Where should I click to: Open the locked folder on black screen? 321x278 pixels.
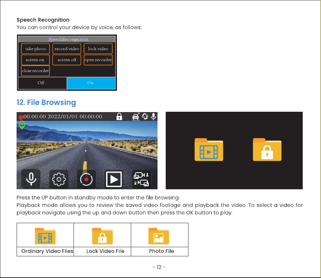coord(267,150)
